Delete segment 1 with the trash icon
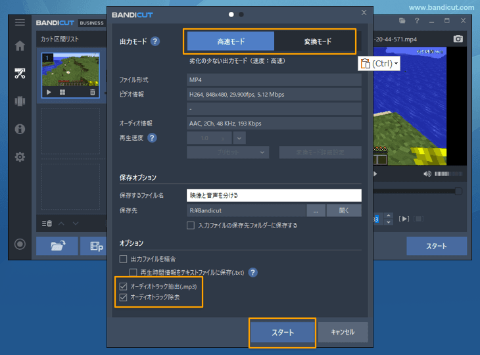This screenshot has width=480, height=355. tap(93, 92)
